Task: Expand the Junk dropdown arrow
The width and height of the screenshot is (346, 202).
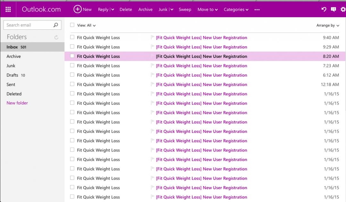Action: click(x=172, y=10)
